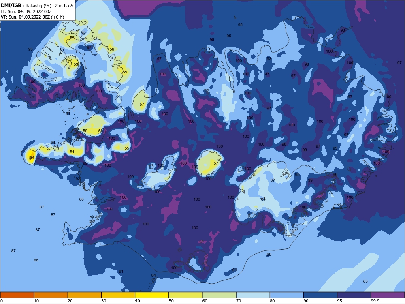405x304 pixels.
Task: Click the '60' legend tick label
Action: (205, 301)
